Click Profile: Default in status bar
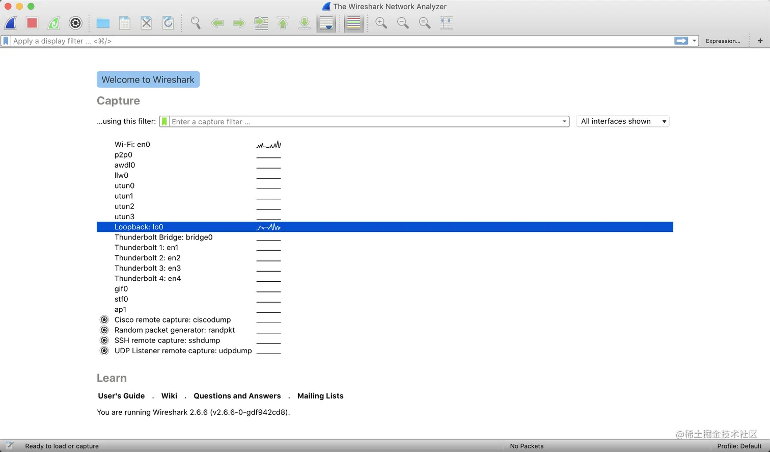 pyautogui.click(x=739, y=446)
